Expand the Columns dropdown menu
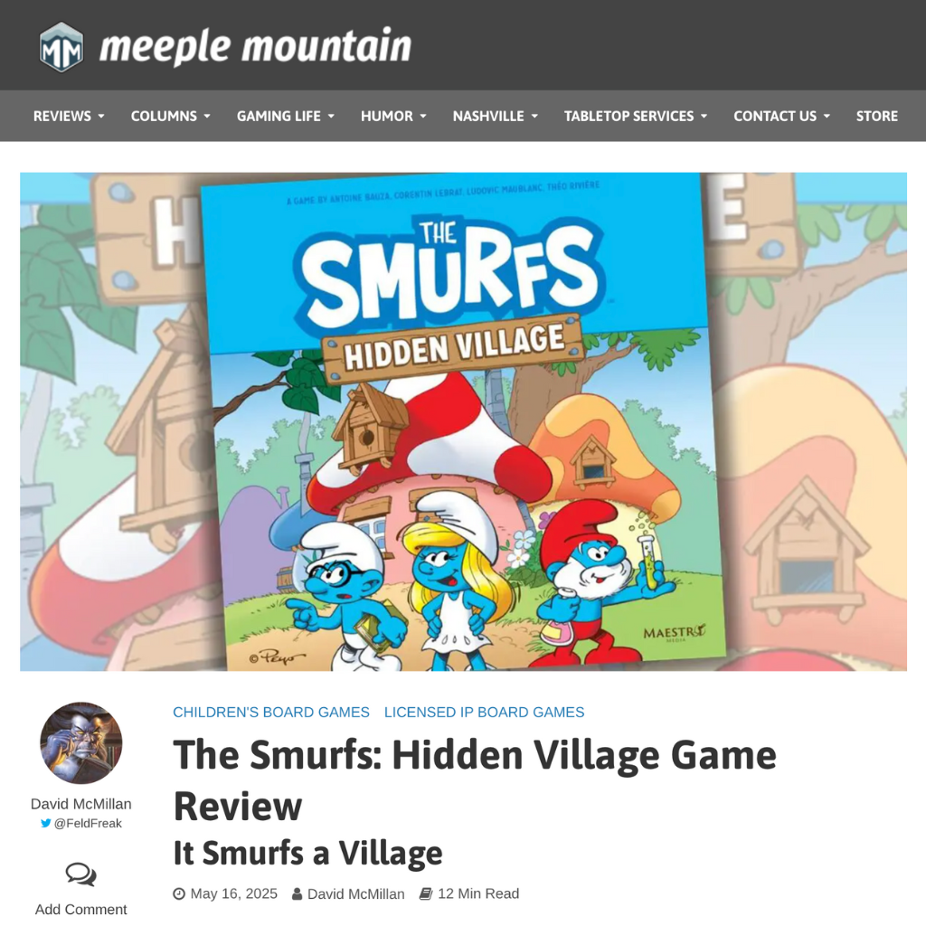 point(171,117)
